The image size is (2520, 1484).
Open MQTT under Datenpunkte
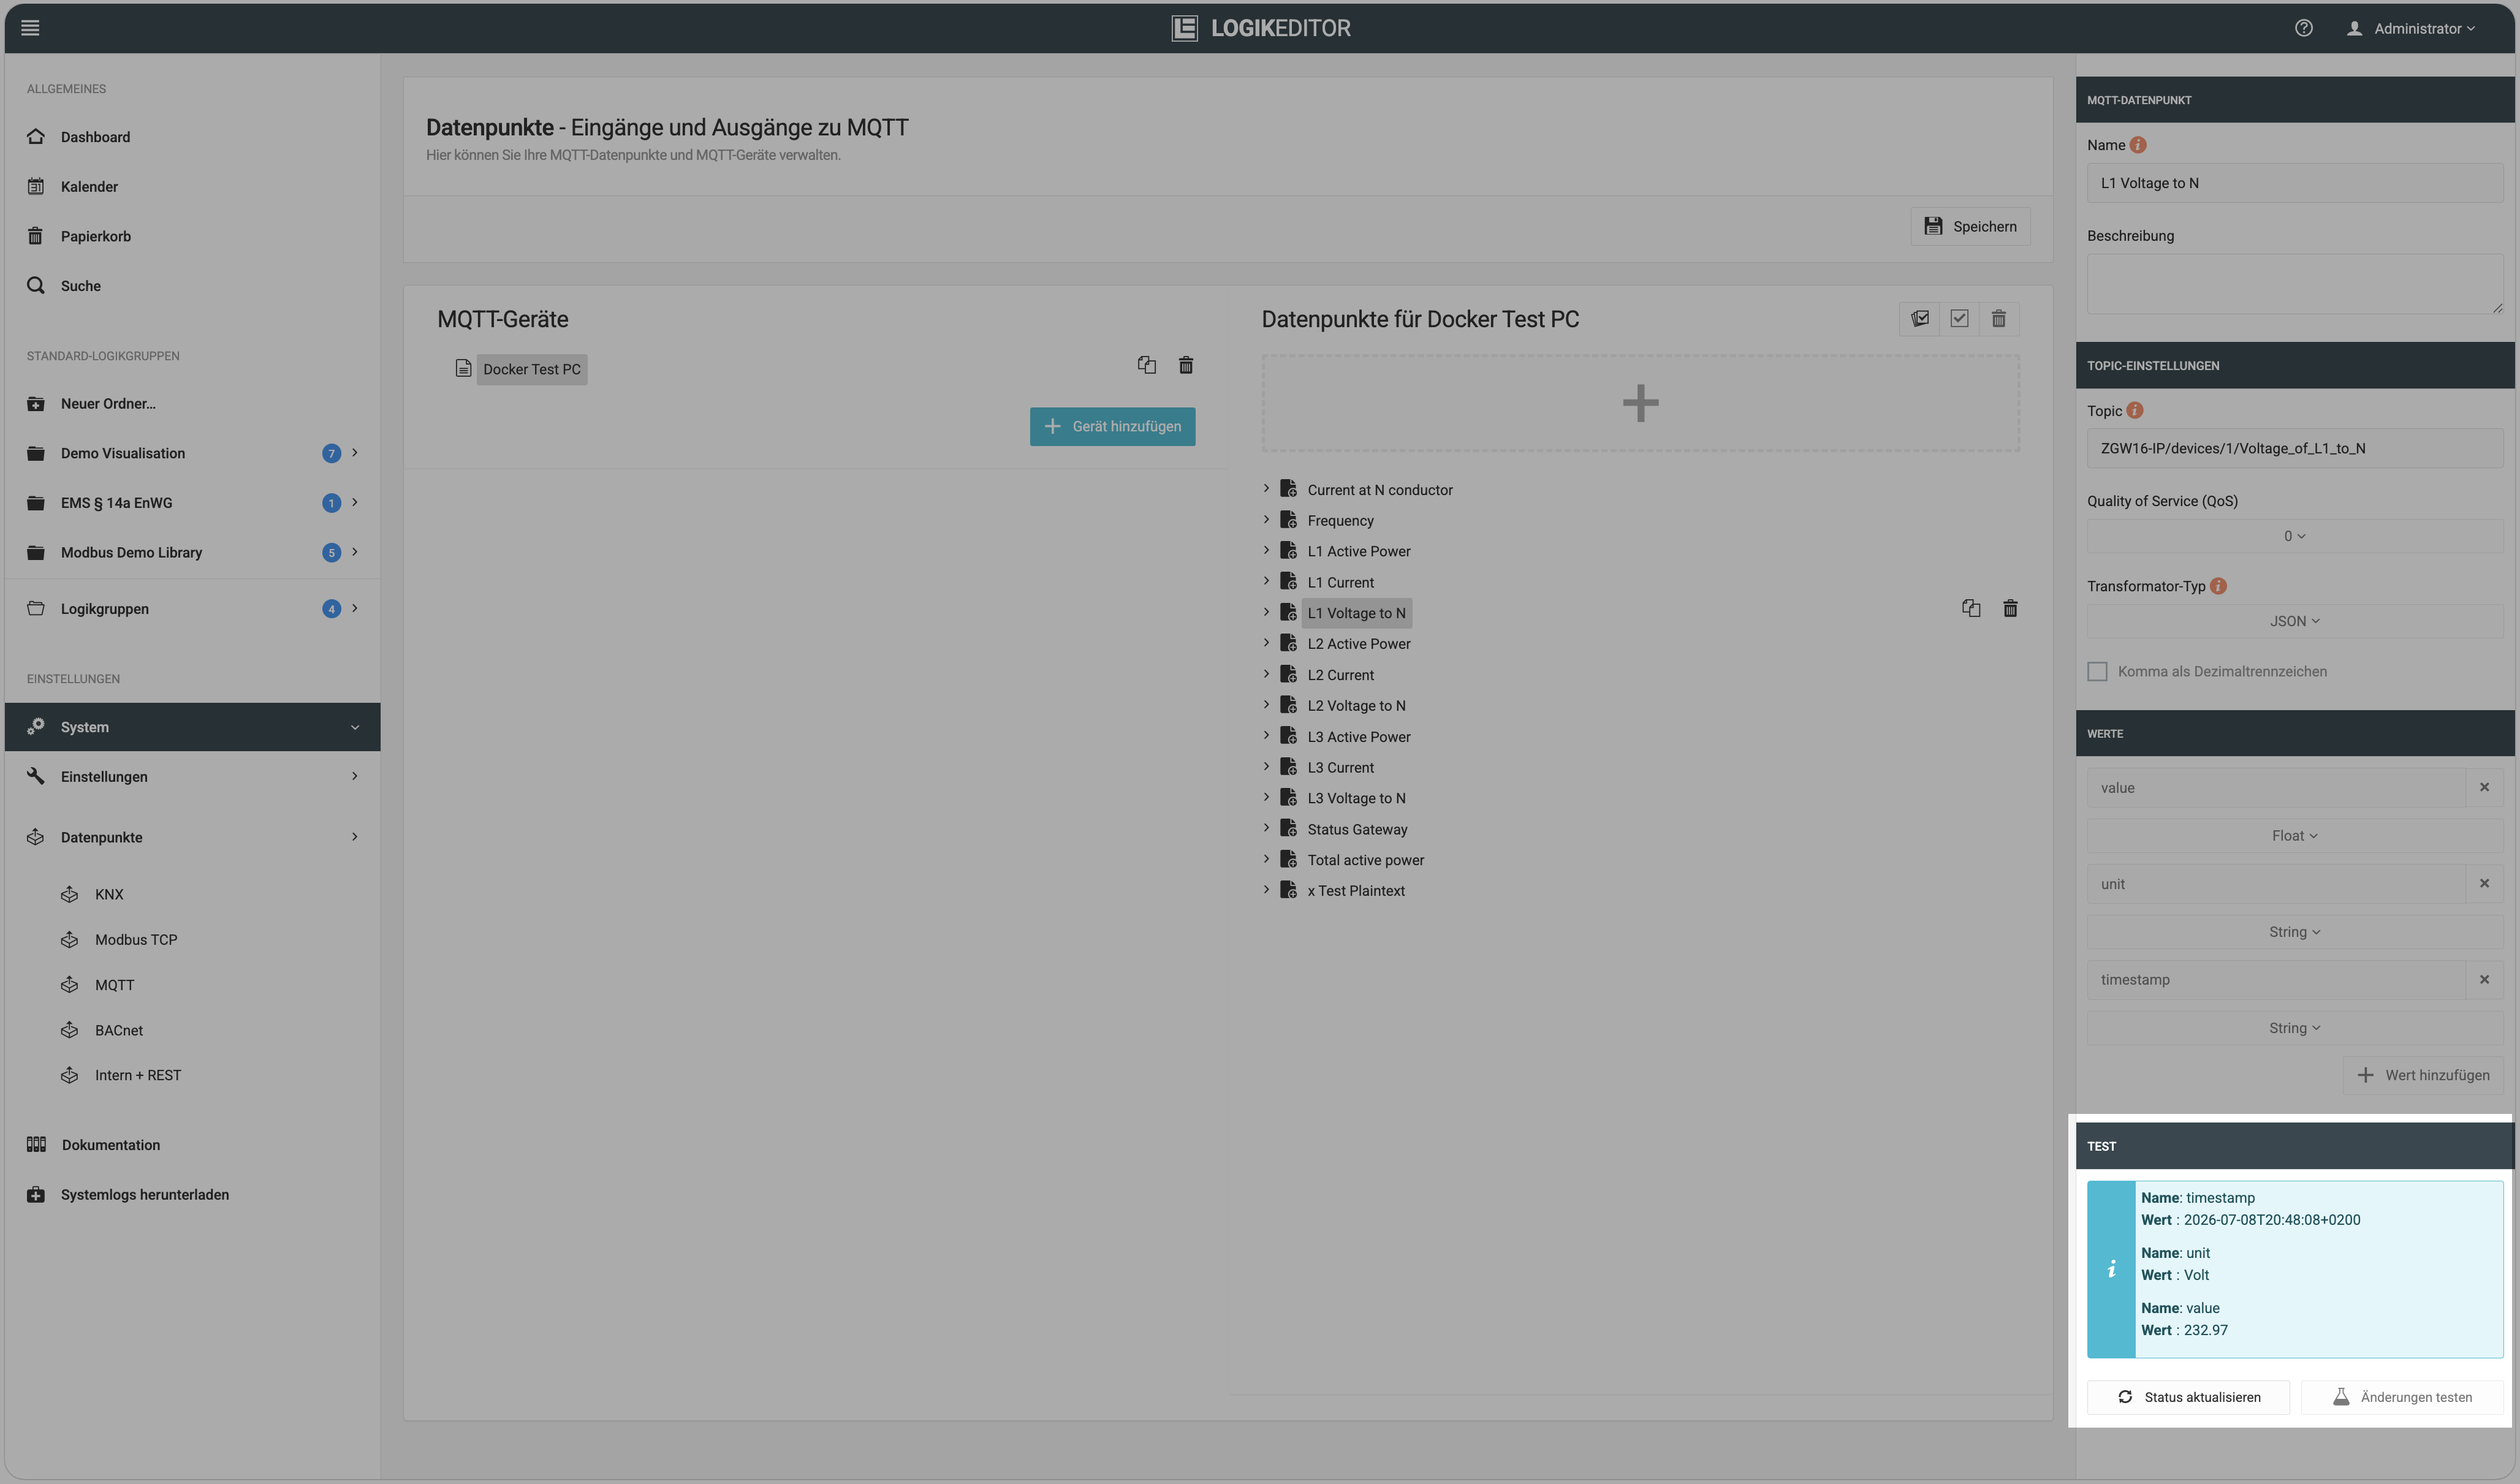pyautogui.click(x=114, y=986)
